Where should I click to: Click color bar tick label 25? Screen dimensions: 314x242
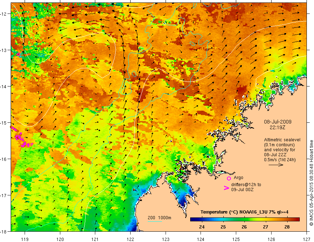223,227
